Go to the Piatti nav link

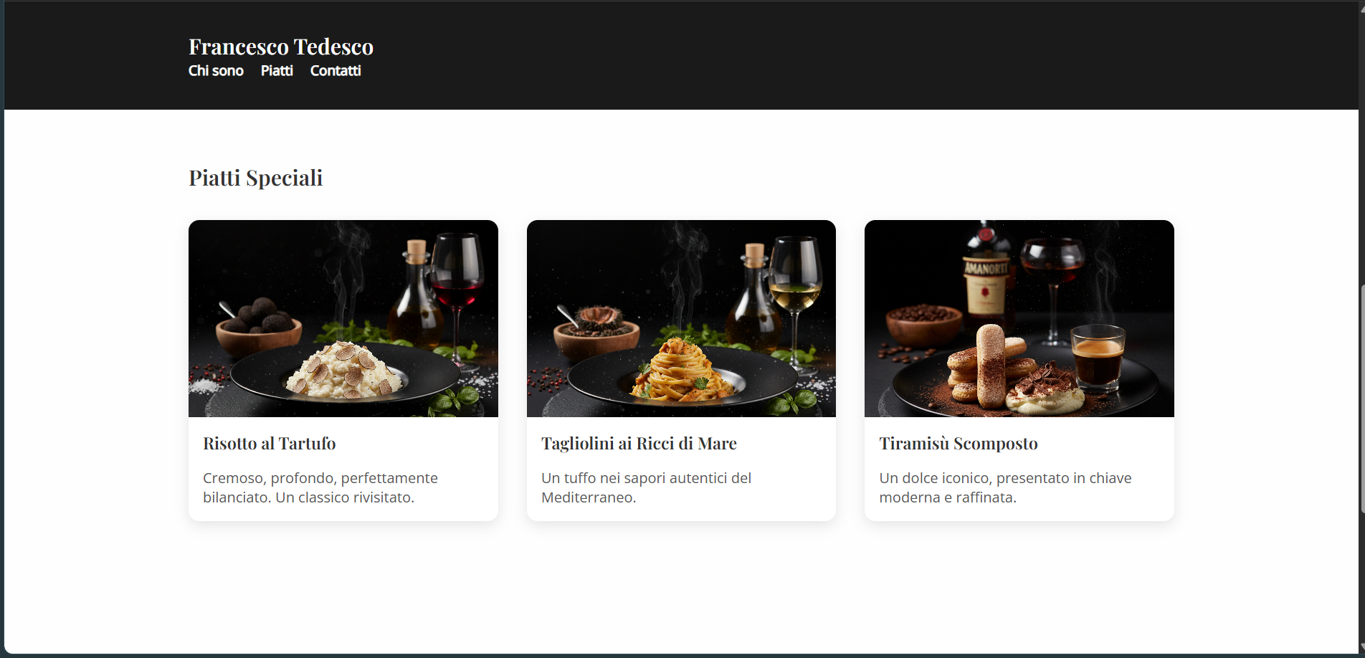[x=277, y=71]
